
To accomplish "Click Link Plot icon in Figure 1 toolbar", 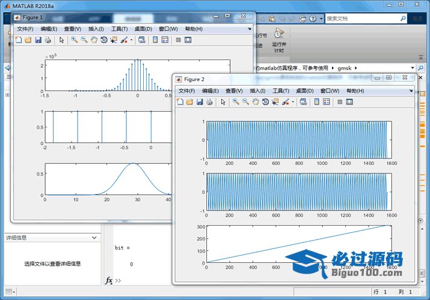I will (x=141, y=40).
